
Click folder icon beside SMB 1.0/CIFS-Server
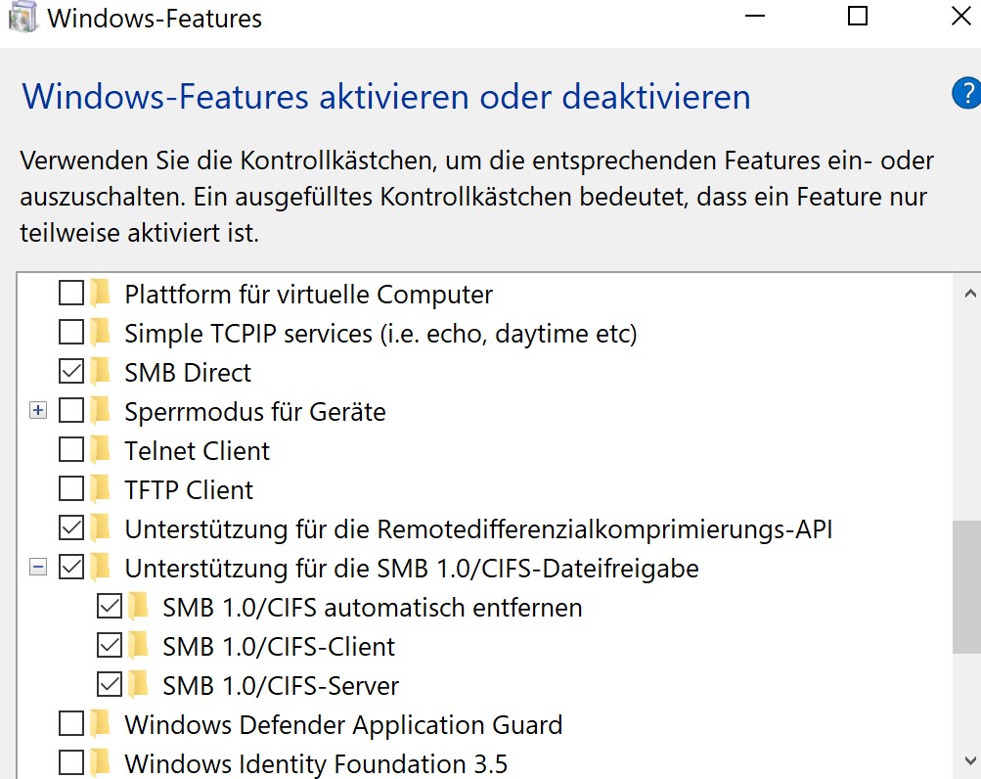tap(138, 684)
